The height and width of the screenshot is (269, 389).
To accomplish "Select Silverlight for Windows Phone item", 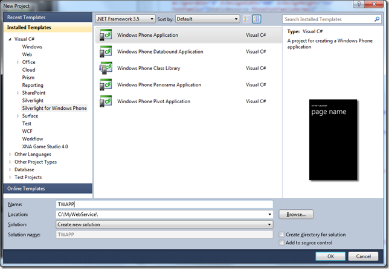I will [54, 108].
